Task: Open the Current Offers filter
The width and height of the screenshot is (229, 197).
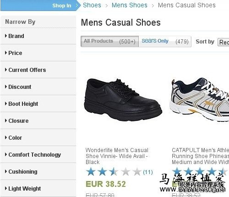Action: [38, 70]
